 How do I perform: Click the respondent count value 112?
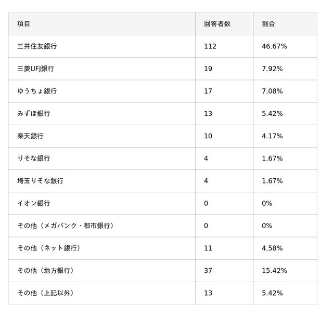[x=210, y=46]
